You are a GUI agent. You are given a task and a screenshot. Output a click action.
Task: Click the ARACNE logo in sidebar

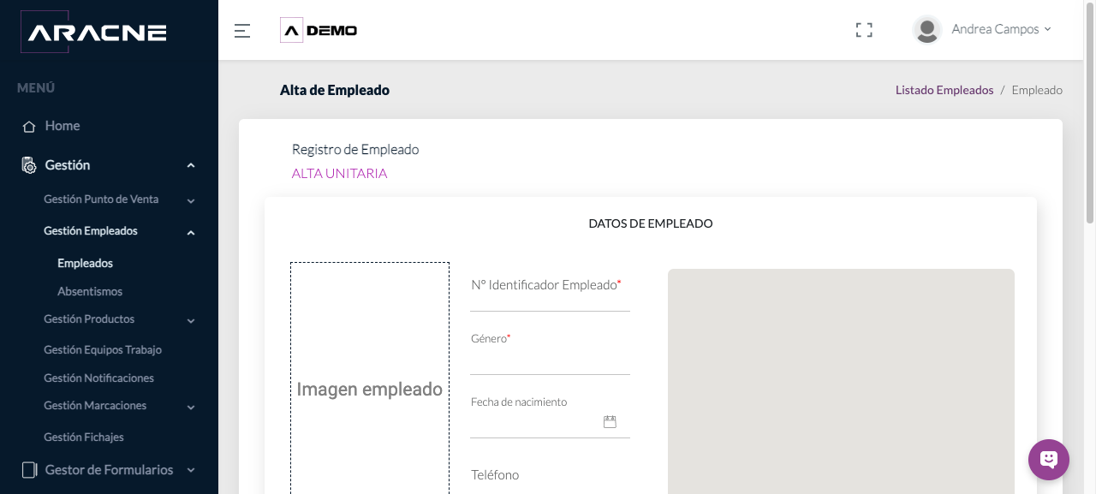[x=93, y=33]
